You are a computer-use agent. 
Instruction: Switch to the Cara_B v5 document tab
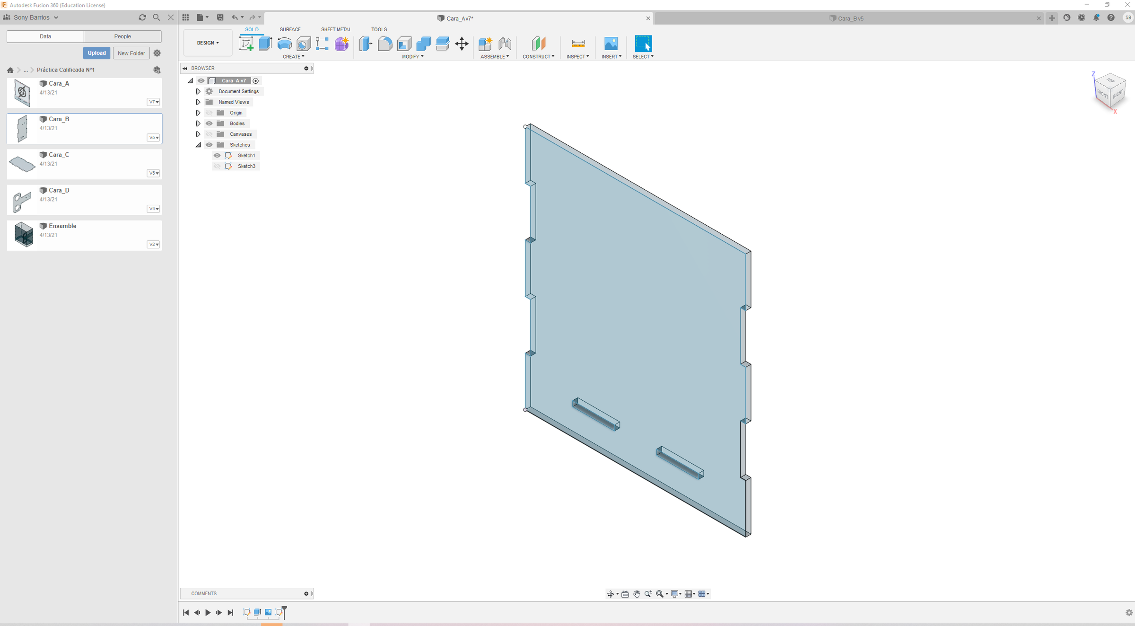[x=846, y=18]
